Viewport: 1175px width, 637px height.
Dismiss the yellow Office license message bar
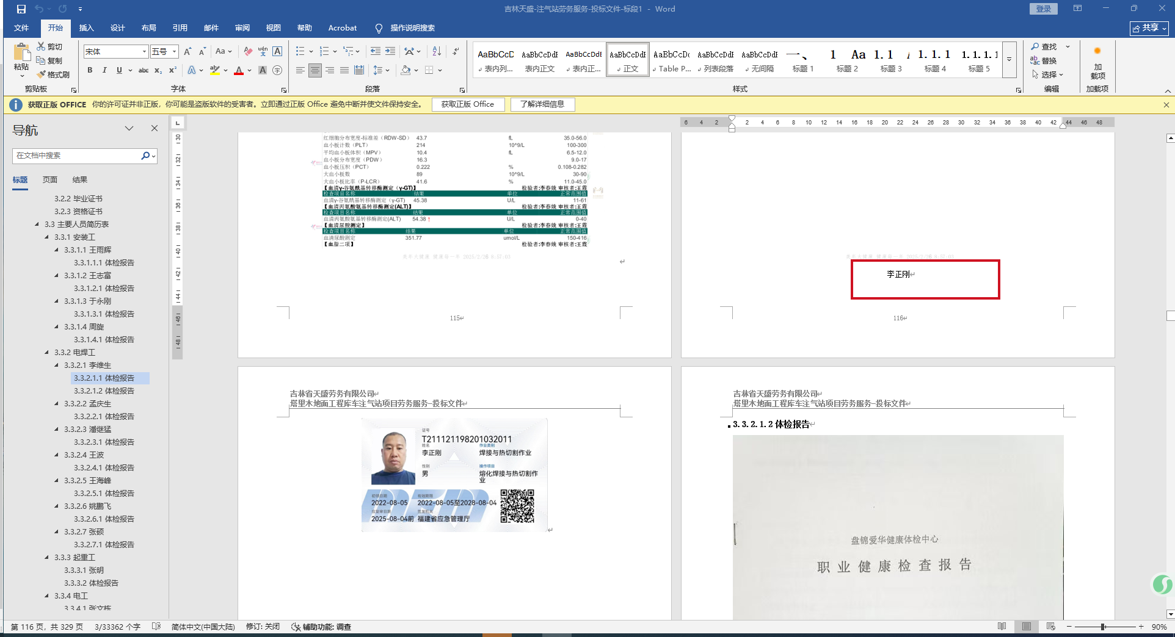(1166, 105)
